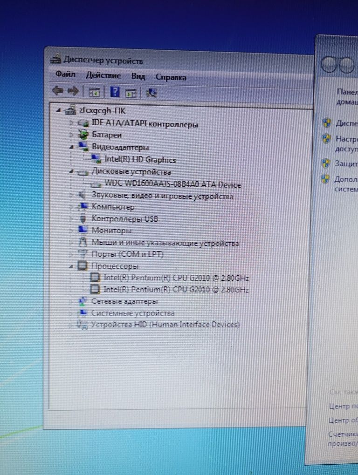Select the Процессоры chip icon
The image size is (358, 475).
pyautogui.click(x=83, y=265)
